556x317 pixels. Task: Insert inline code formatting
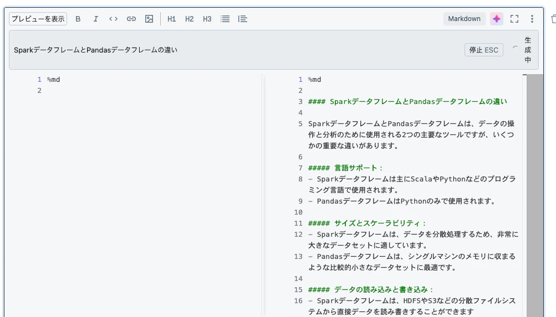[x=114, y=19]
